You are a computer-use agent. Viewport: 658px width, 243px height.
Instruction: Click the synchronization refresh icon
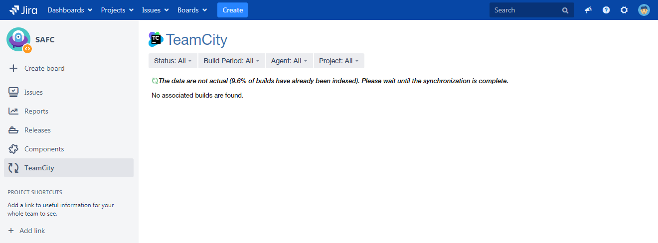tap(155, 81)
